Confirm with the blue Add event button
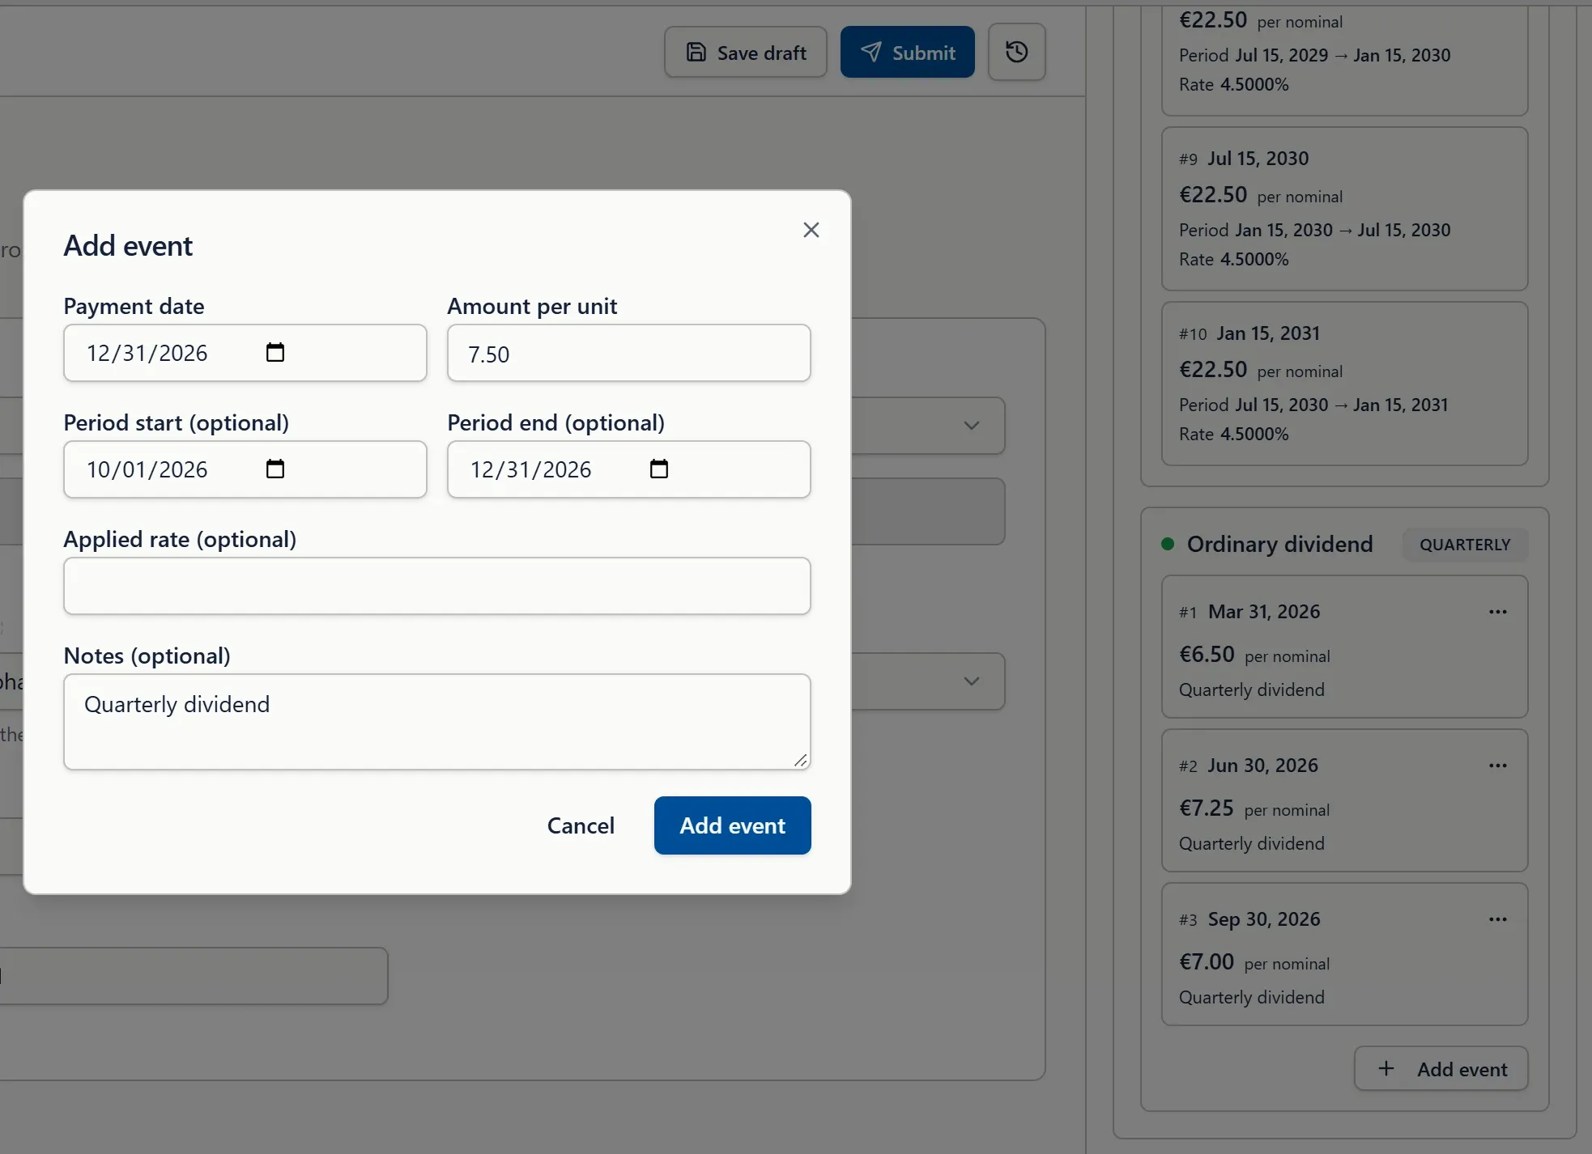The width and height of the screenshot is (1592, 1154). 732,825
